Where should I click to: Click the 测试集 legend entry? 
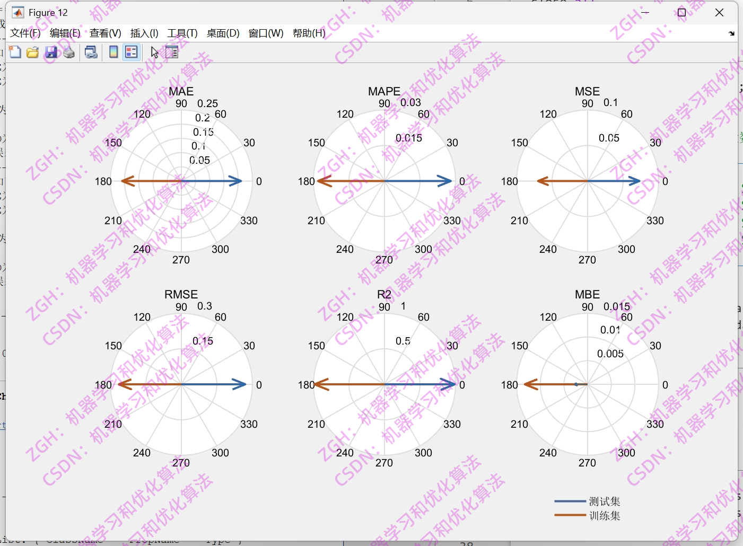[605, 501]
